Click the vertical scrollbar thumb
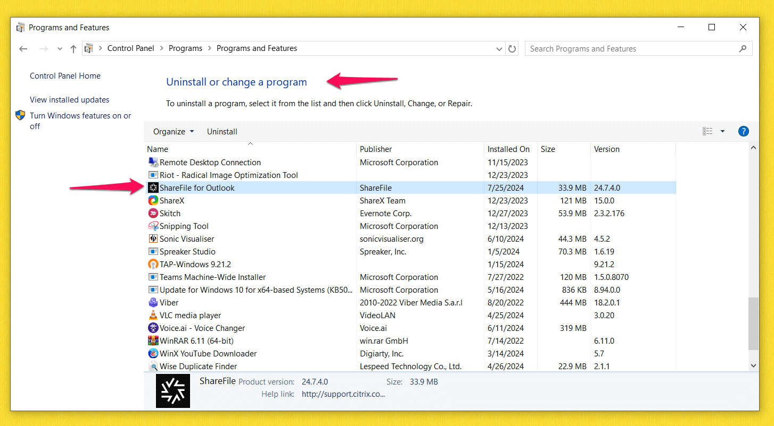This screenshot has width=774, height=426. pos(753,323)
